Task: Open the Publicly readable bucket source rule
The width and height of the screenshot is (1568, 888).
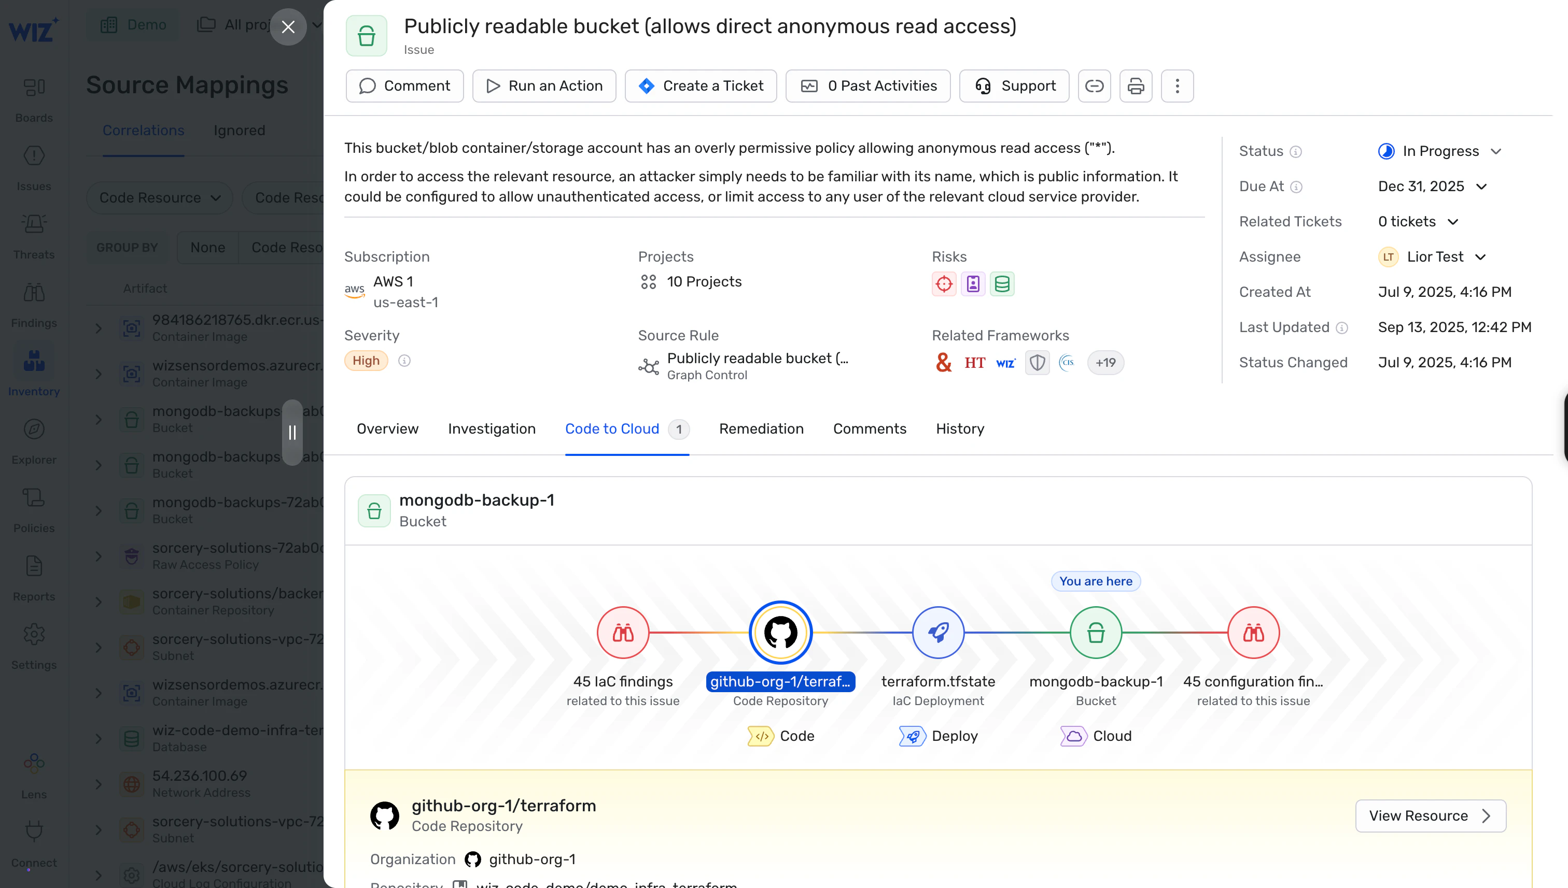Action: pos(758,359)
